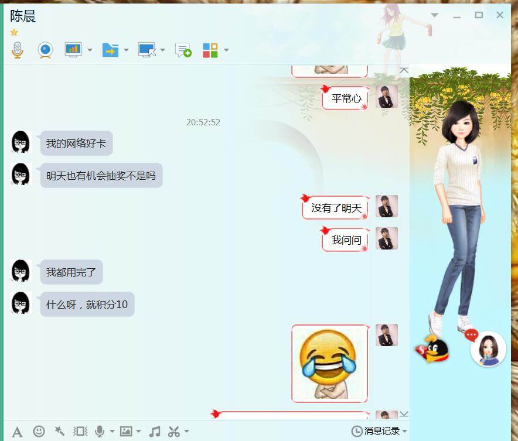The image size is (518, 441).
Task: Expand the apps grid dropdown arrow
Action: pos(226,50)
